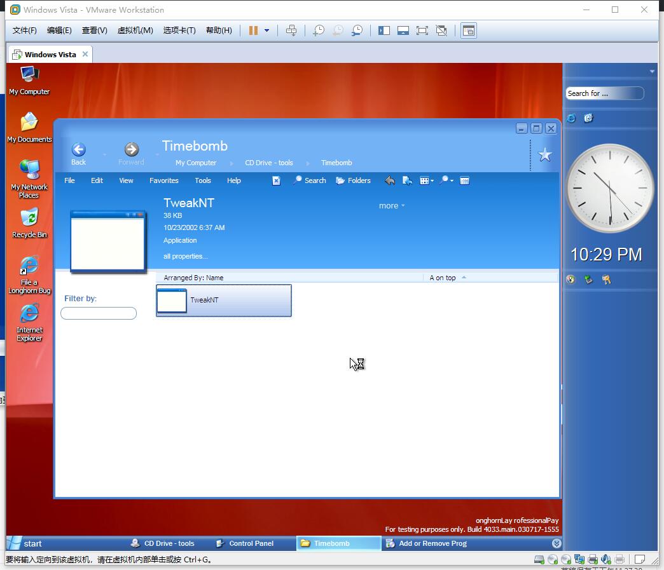Click the Timebomb breadcrumb entry

[x=336, y=163]
